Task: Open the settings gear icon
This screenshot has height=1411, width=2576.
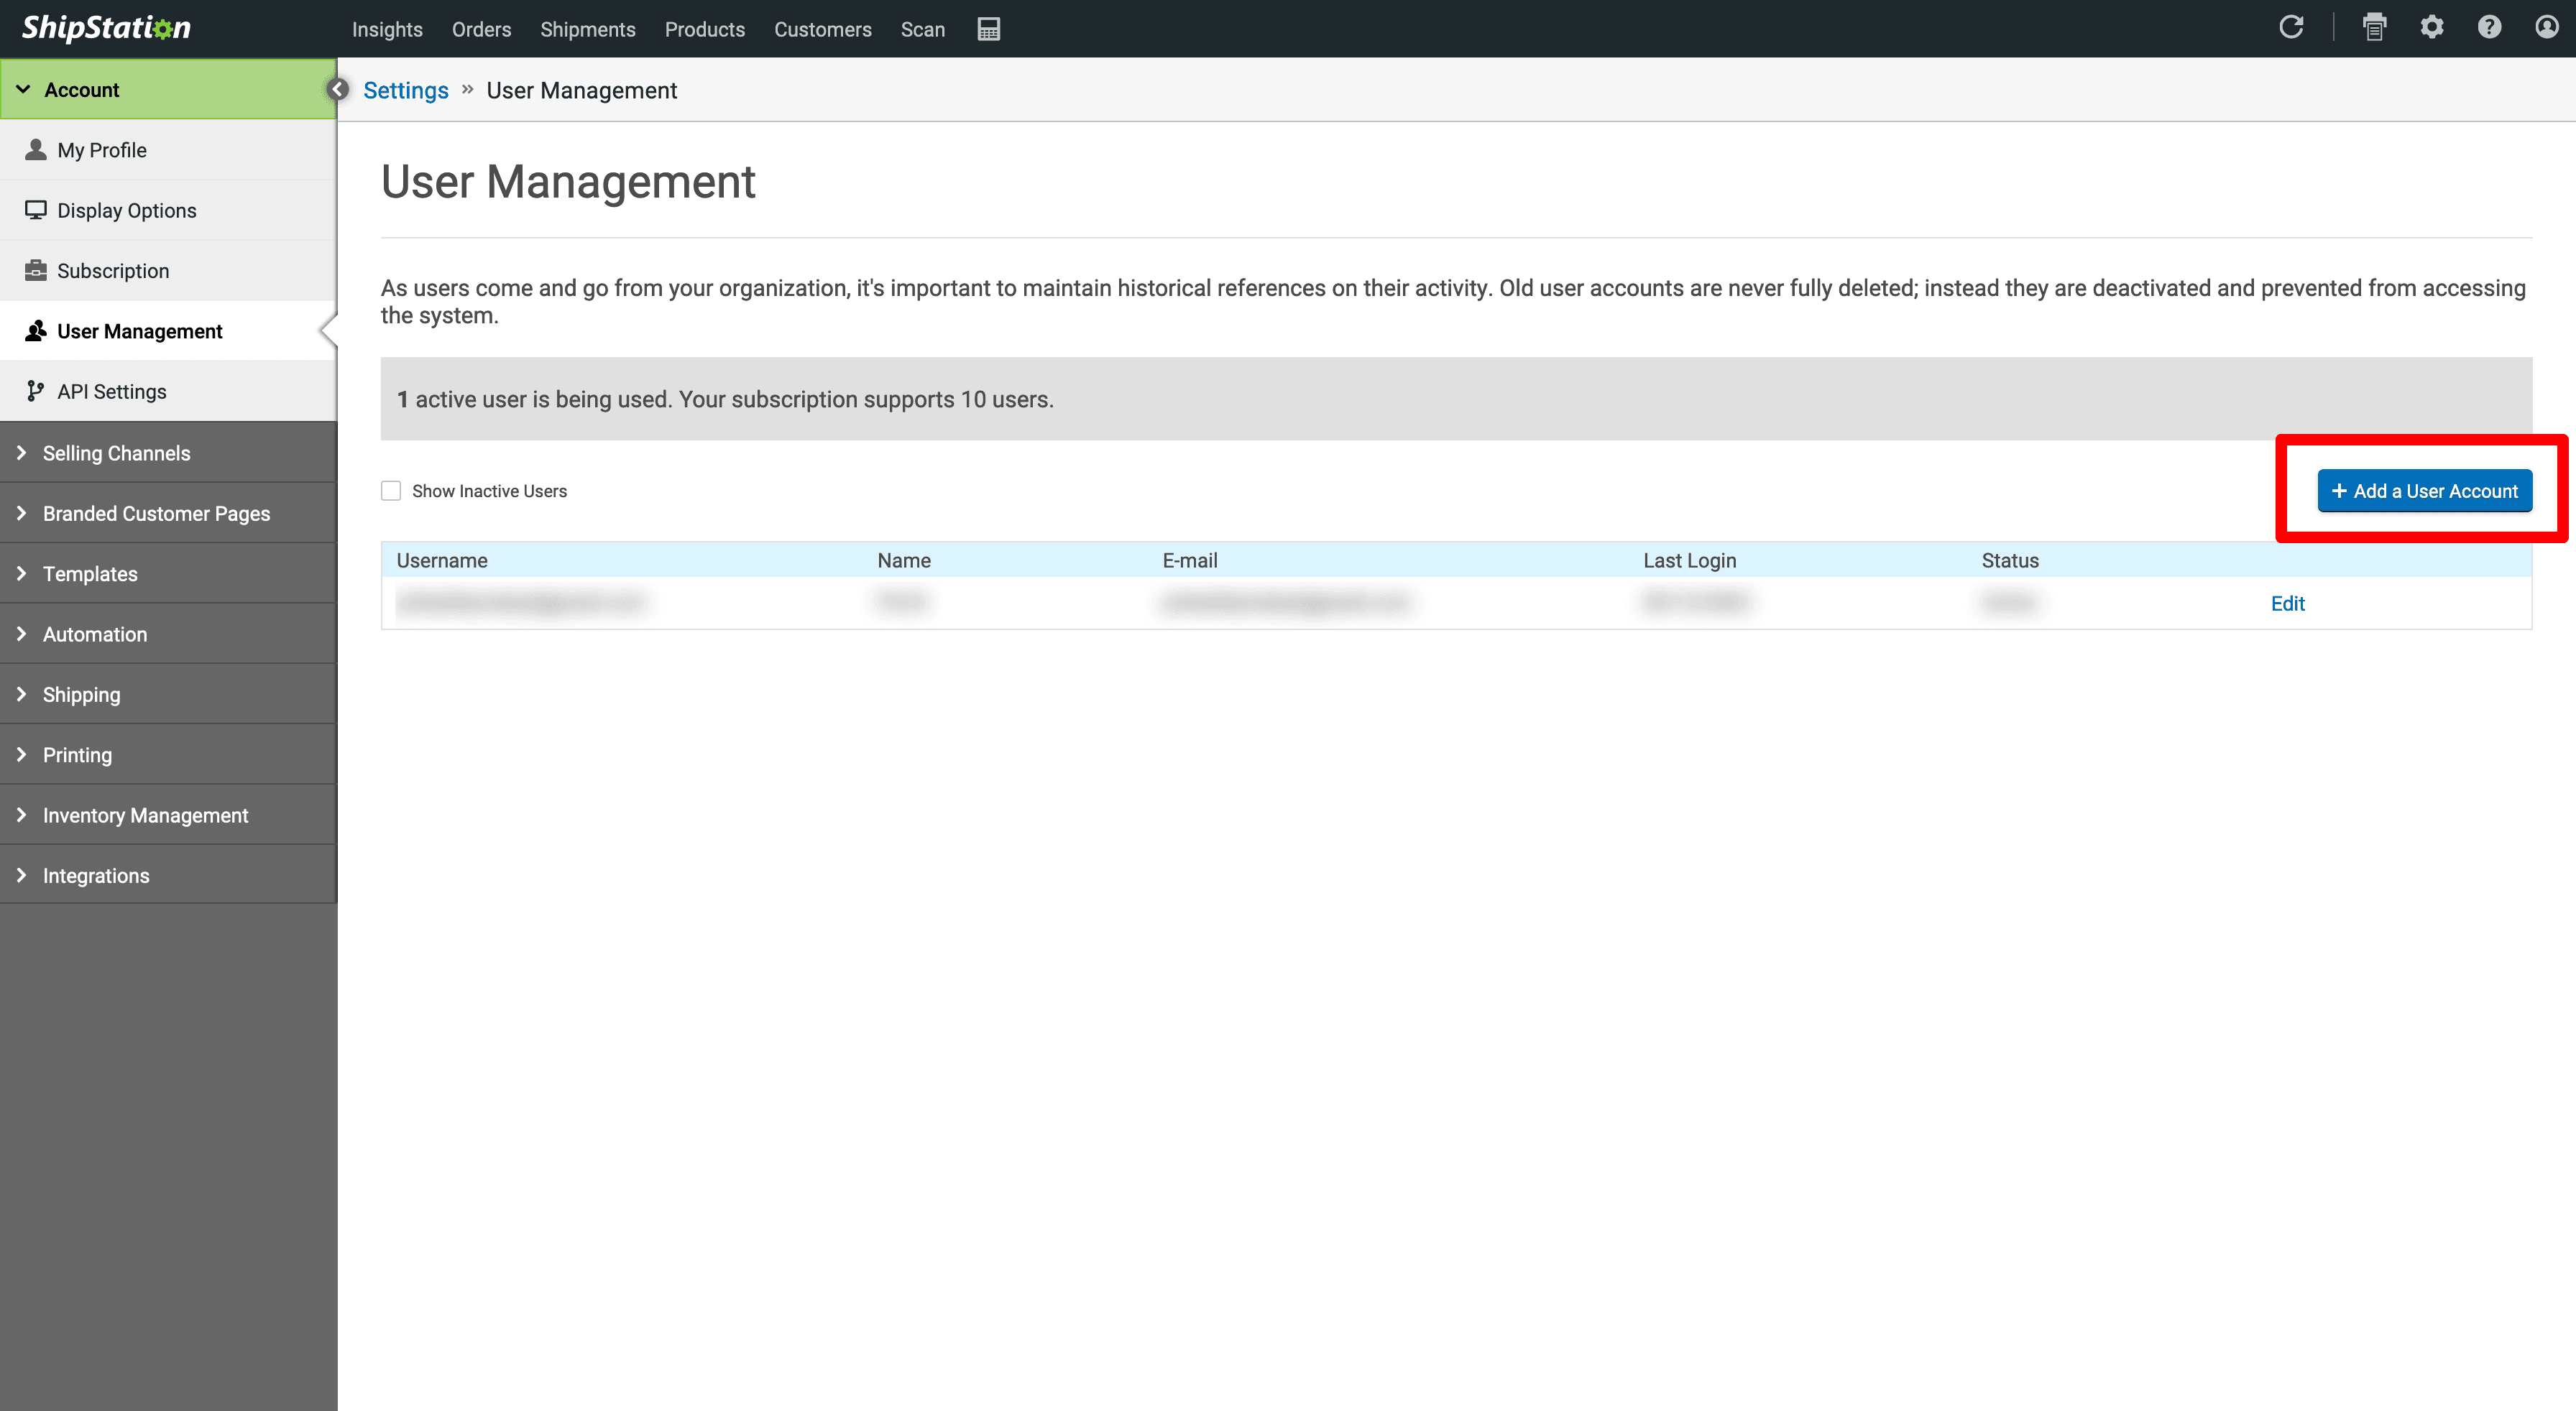Action: point(2433,27)
